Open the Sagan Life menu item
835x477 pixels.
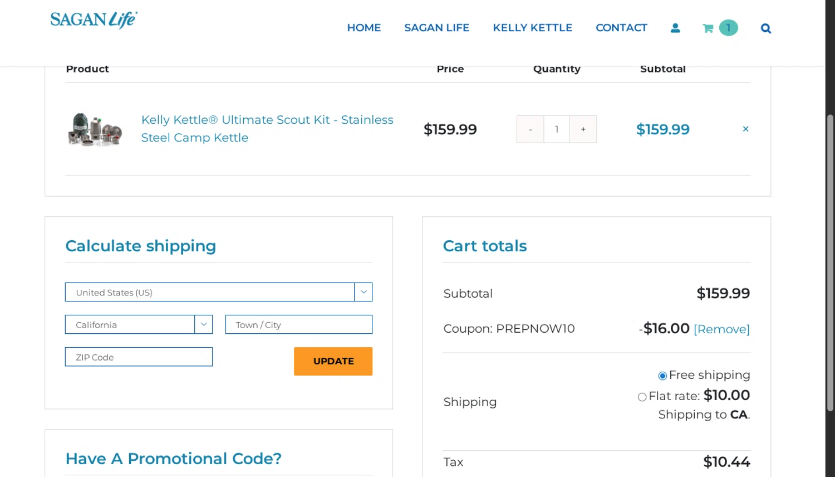(x=437, y=28)
